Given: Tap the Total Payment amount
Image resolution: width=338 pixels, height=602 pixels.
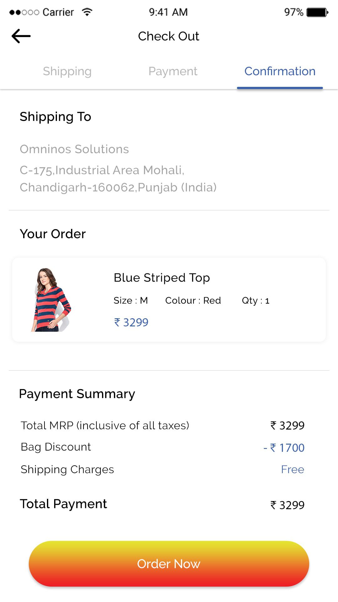Looking at the screenshot, I should pos(287,505).
